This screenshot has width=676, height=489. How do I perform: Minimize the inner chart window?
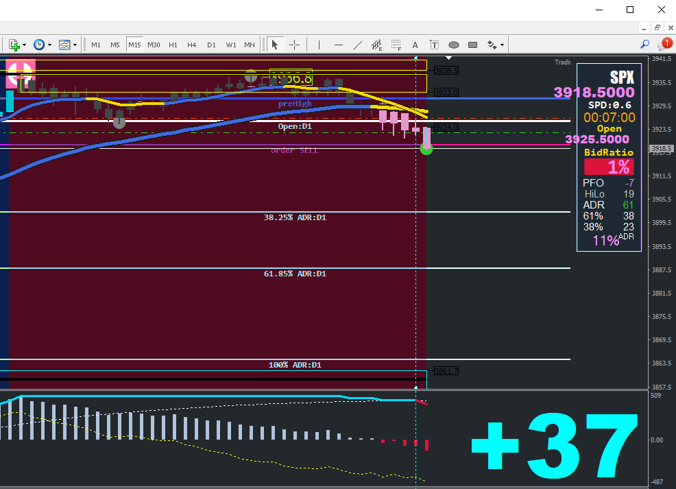point(644,28)
